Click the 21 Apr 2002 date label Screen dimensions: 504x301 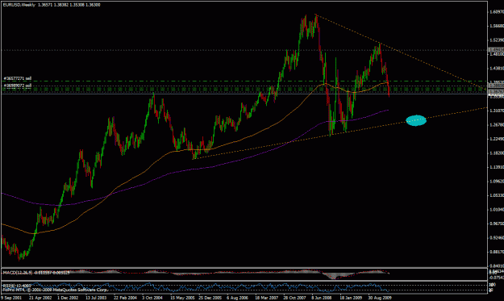40,298
